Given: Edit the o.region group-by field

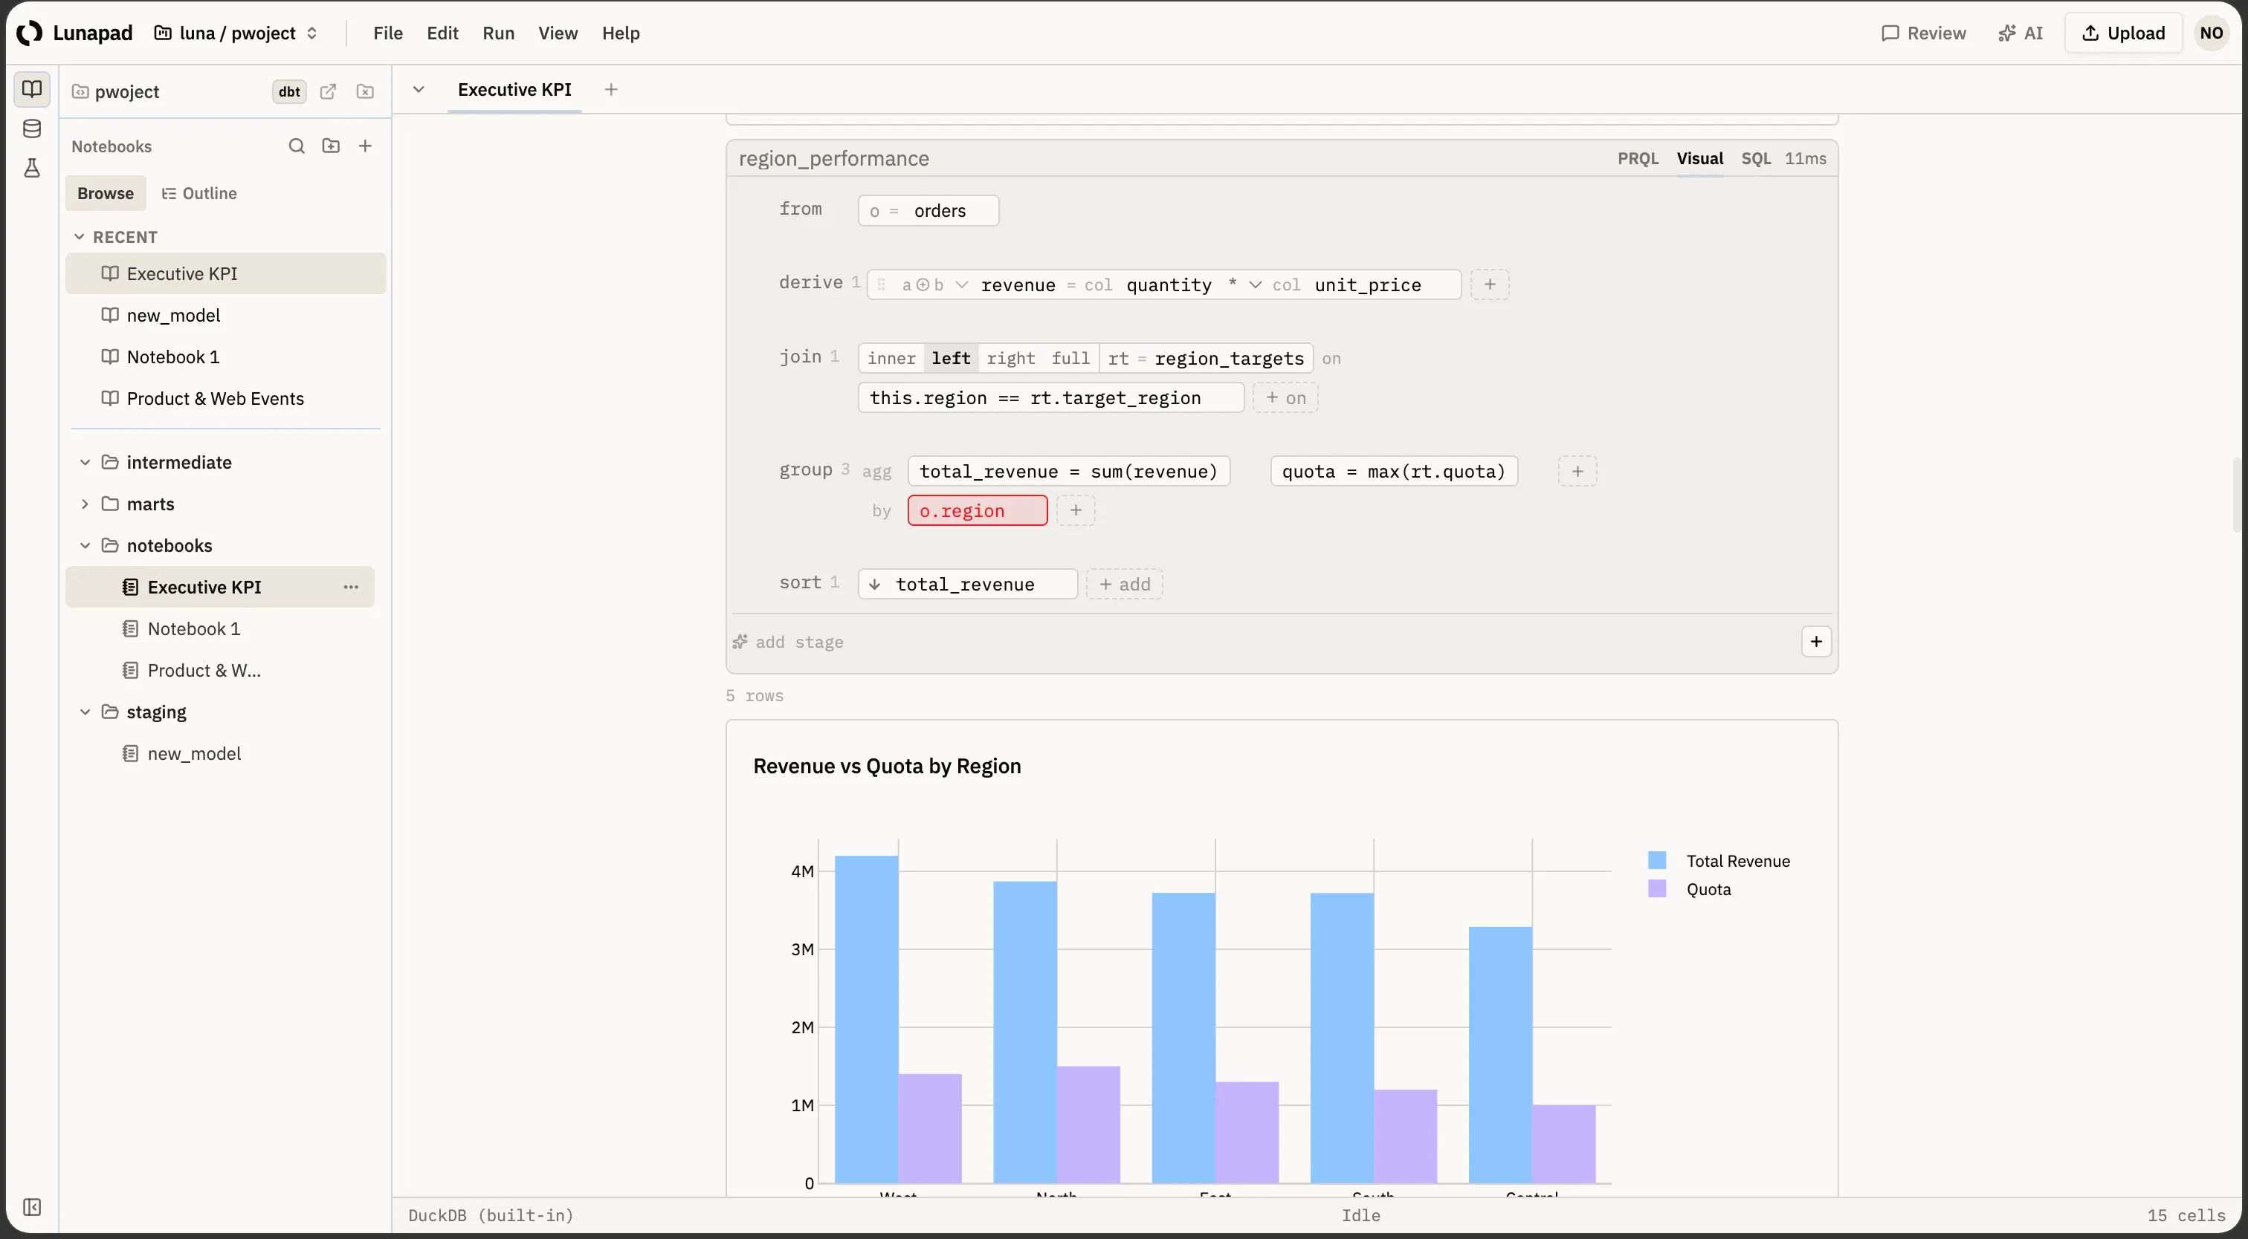Looking at the screenshot, I should tap(978, 510).
